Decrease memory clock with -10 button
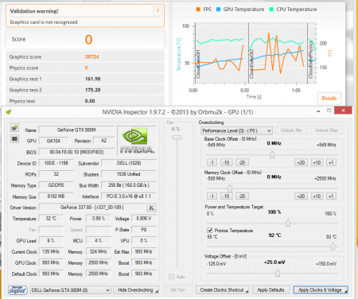 click(226, 196)
